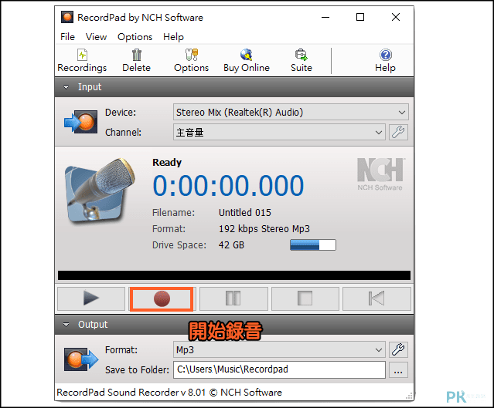This screenshot has width=494, height=408.
Task: Click the RecordPad app icon in title bar
Action: 67,17
